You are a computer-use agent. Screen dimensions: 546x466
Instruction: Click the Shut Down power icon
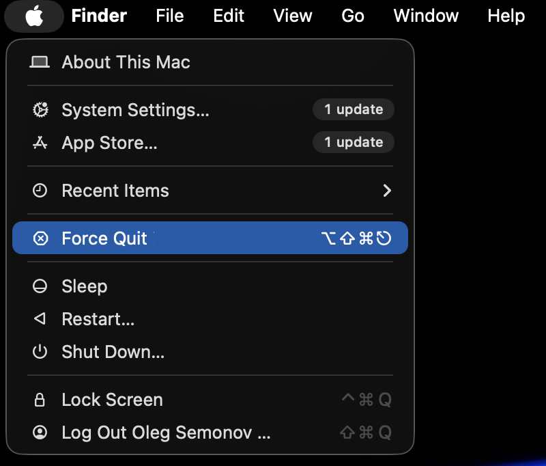(40, 352)
